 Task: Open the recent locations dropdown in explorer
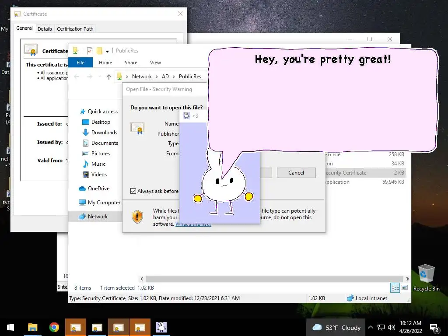coord(99,77)
